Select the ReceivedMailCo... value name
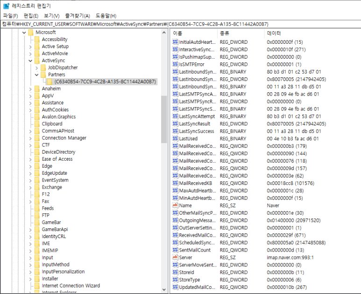Viewport: 361px width, 294px height. tap(198, 235)
